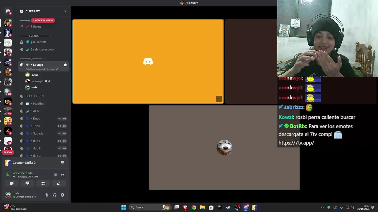Open server icon with 86 badge
Image resolution: width=378 pixels, height=212 pixels.
8,92
